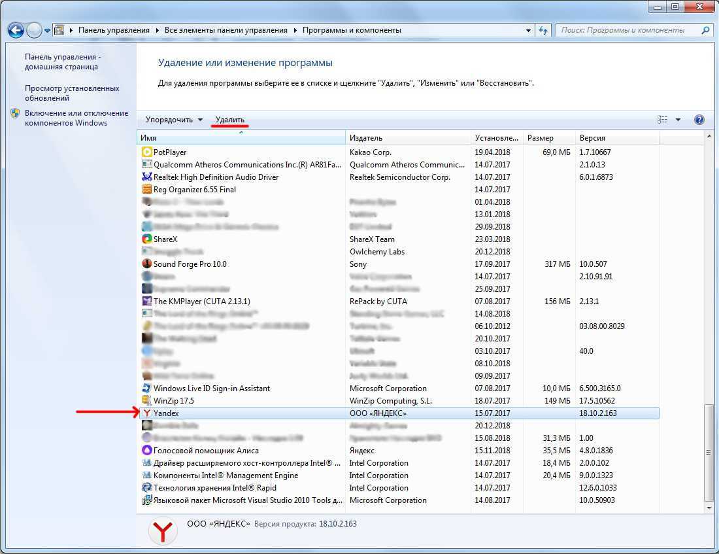Sort by the Версия column header
The height and width of the screenshot is (554, 719).
click(617, 138)
